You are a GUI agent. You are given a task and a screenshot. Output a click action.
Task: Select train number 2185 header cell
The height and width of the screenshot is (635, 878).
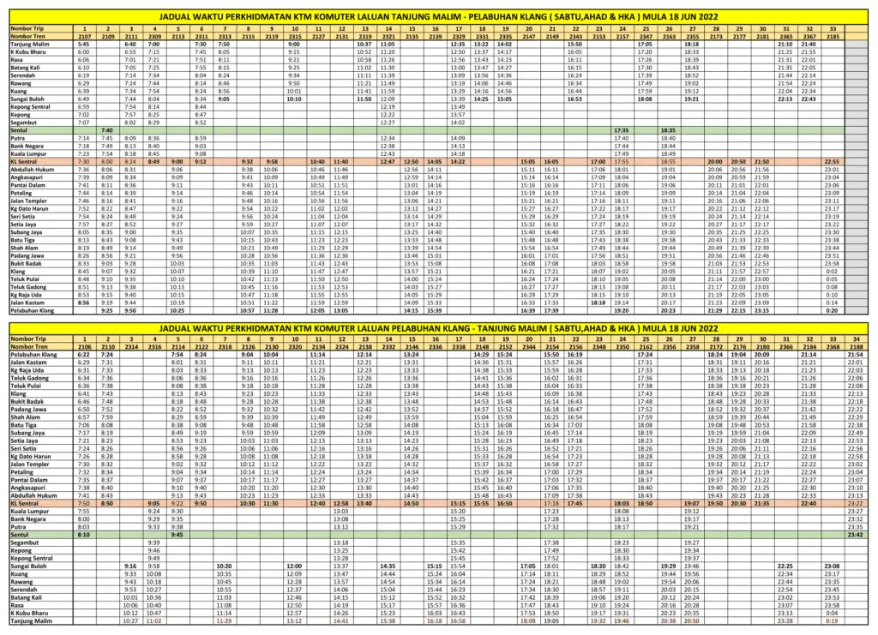coord(833,36)
